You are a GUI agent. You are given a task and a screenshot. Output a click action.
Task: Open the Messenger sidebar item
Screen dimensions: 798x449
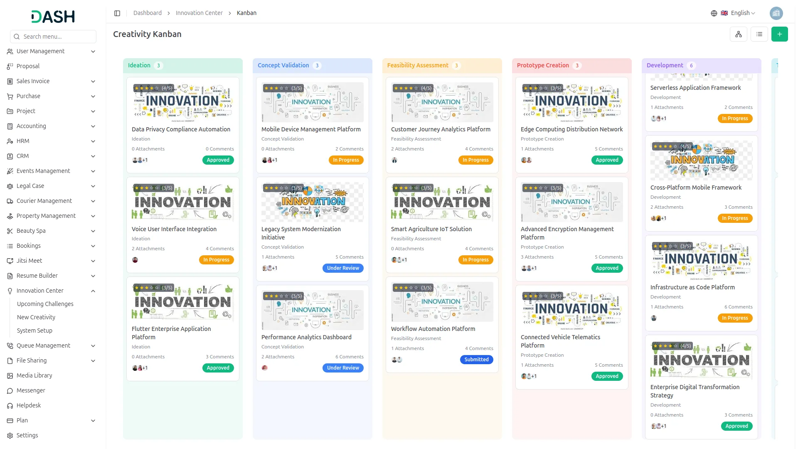point(31,390)
